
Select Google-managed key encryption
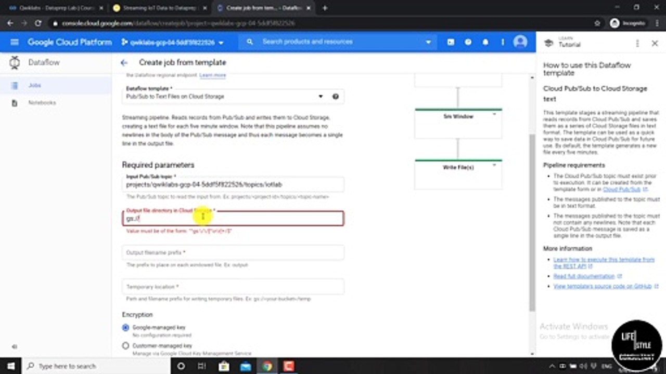(x=125, y=328)
